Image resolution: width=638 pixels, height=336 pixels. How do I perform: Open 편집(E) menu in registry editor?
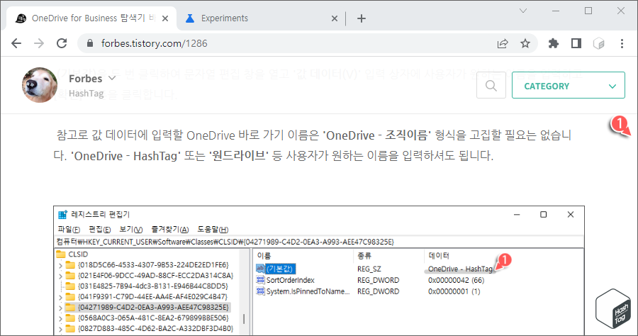tap(100, 230)
